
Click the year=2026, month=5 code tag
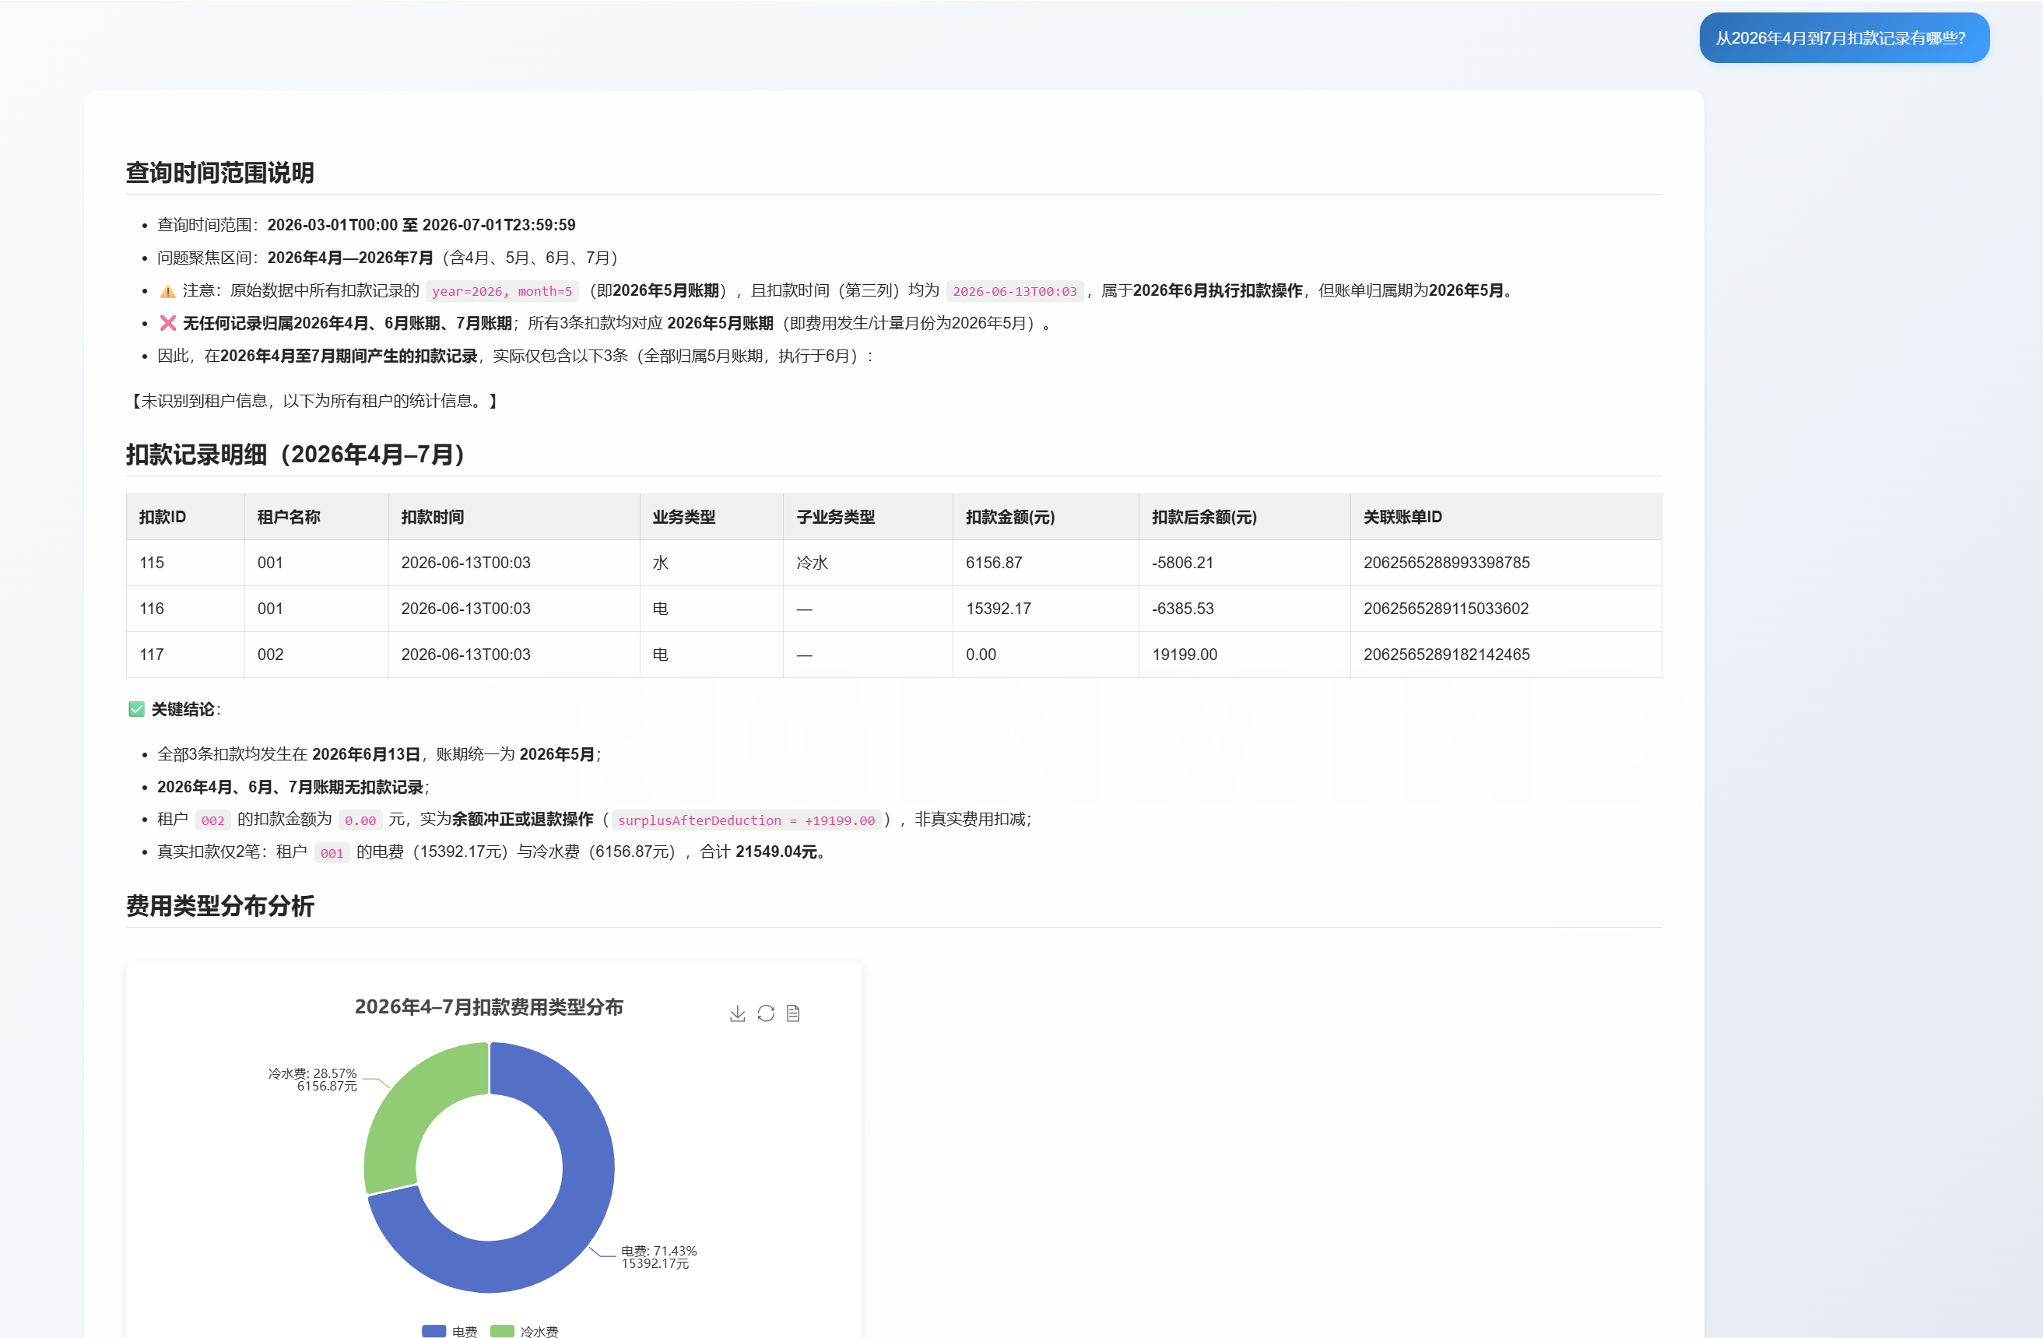(502, 292)
